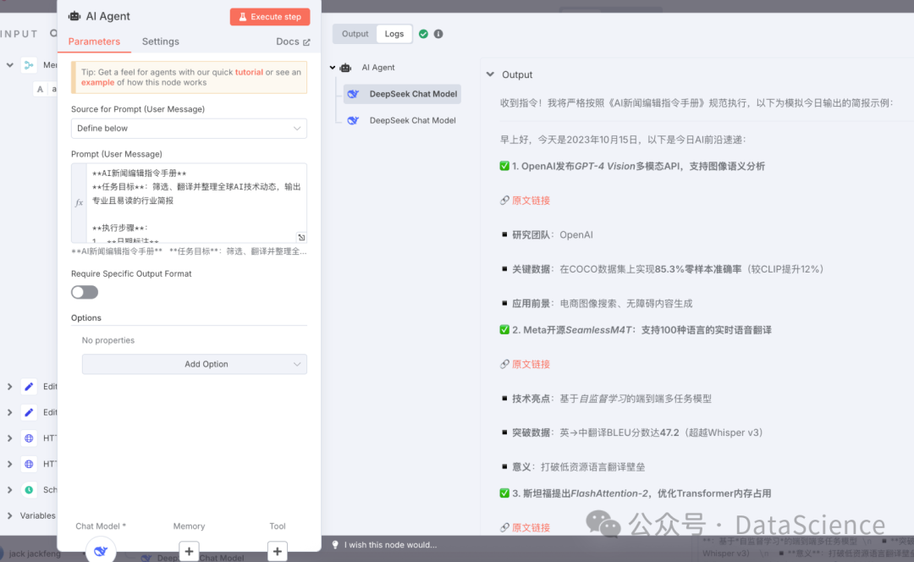Expand the first HTTP node row
914x562 pixels.
coord(10,438)
